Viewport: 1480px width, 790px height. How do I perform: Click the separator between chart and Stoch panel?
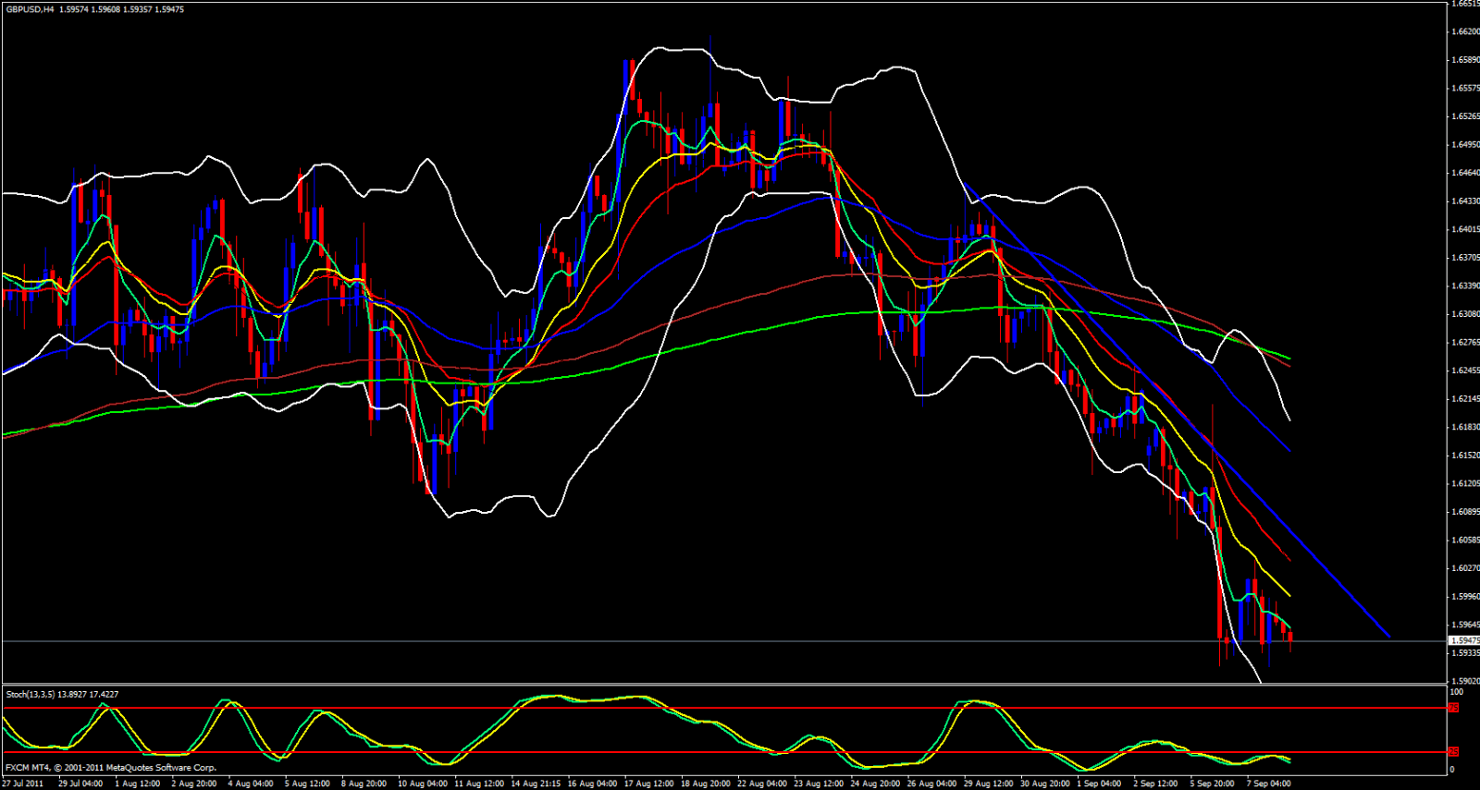pyautogui.click(x=721, y=685)
